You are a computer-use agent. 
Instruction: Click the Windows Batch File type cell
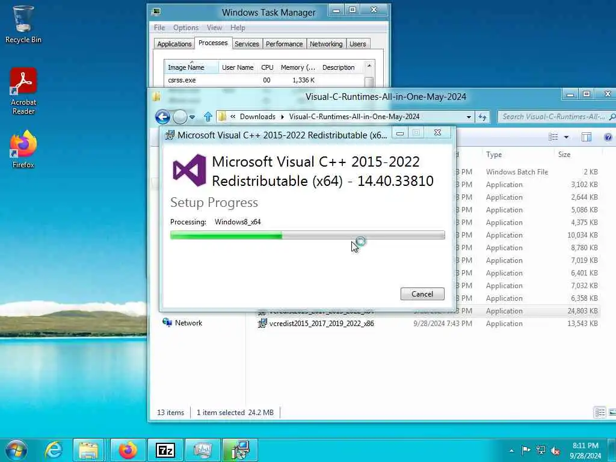tap(517, 171)
